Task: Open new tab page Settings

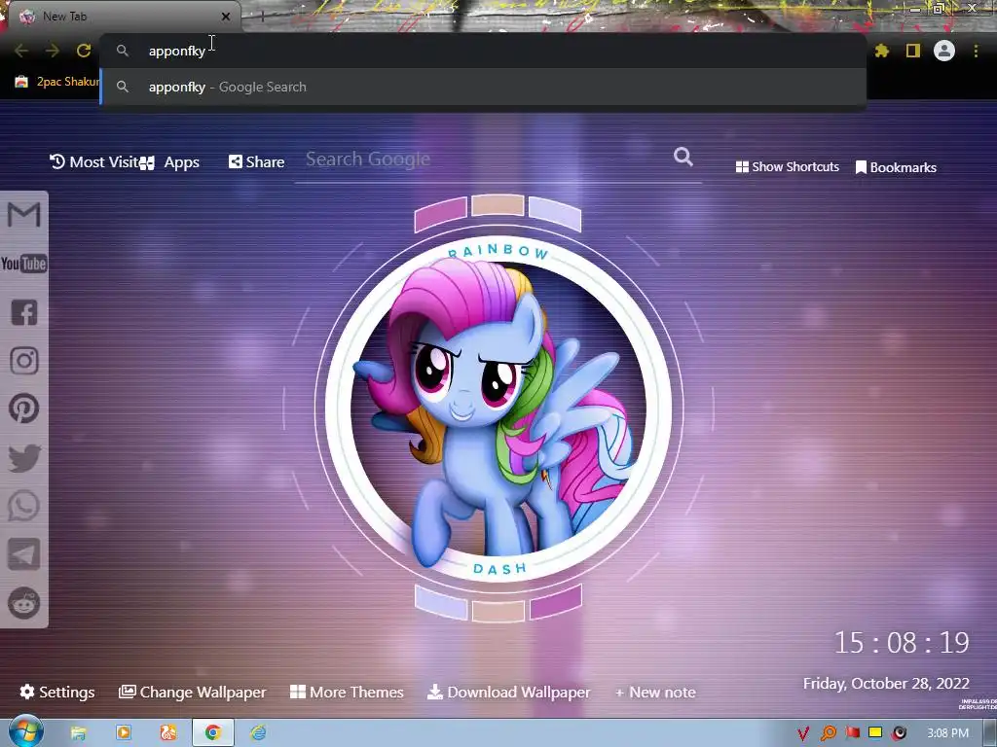Action: (x=57, y=692)
